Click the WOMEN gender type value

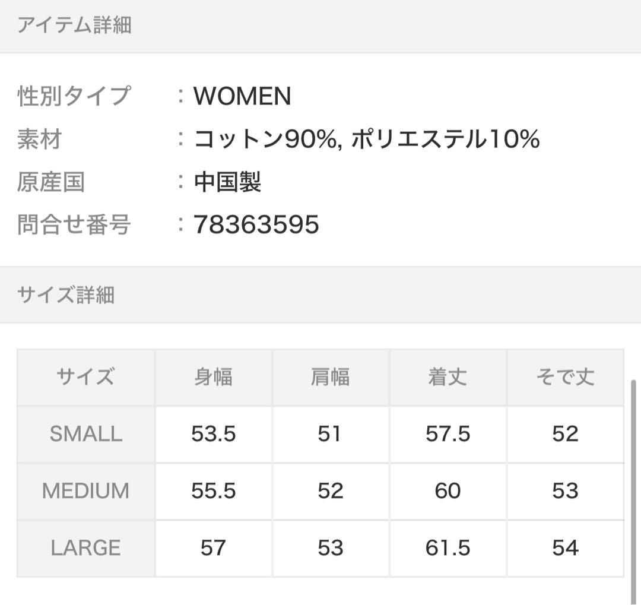point(242,97)
